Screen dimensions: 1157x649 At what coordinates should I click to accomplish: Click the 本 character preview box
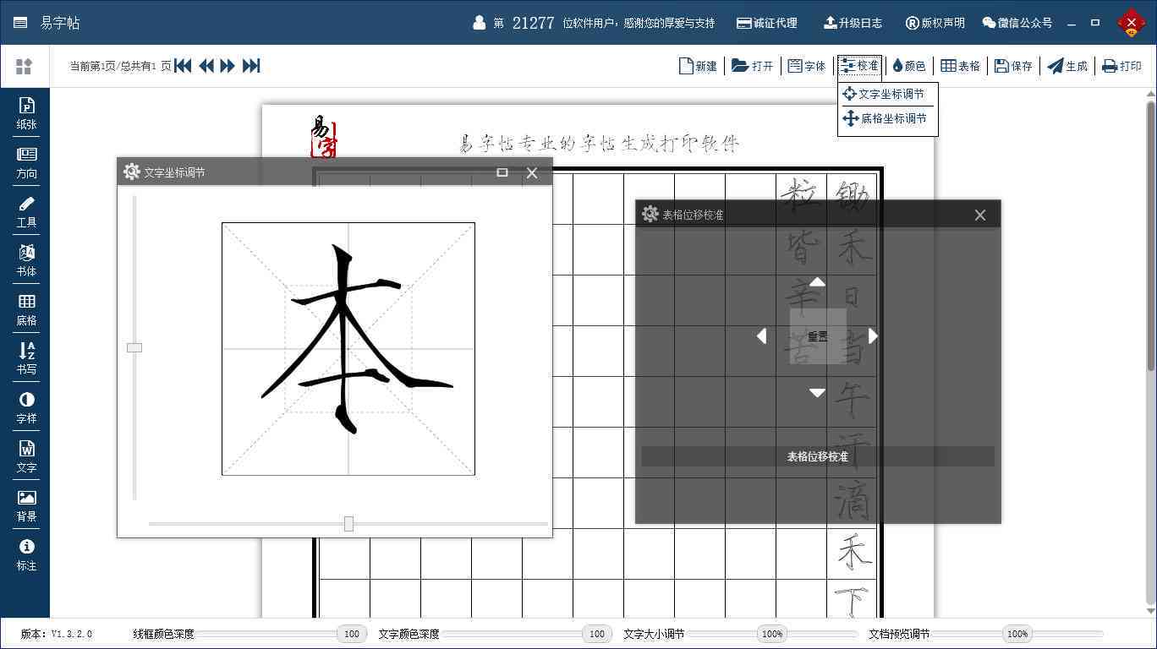348,349
